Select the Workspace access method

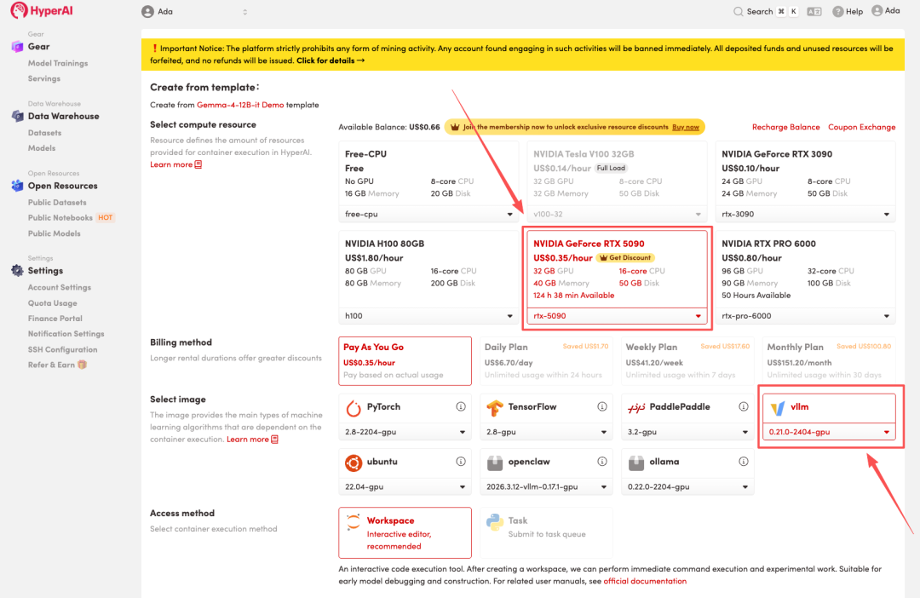click(x=405, y=533)
